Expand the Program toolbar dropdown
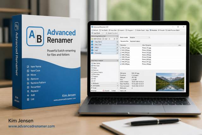 [x=134, y=30]
